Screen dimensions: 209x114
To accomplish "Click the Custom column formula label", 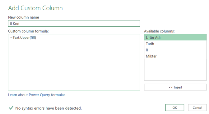I will (x=28, y=31).
